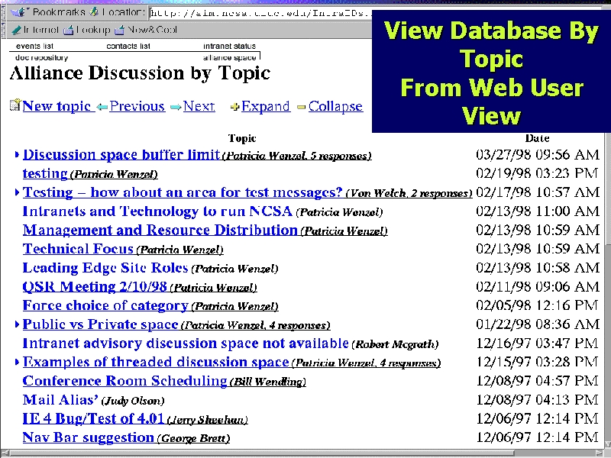This screenshot has height=458, width=611.
Task: Open the events list tab
Action: pyautogui.click(x=34, y=46)
